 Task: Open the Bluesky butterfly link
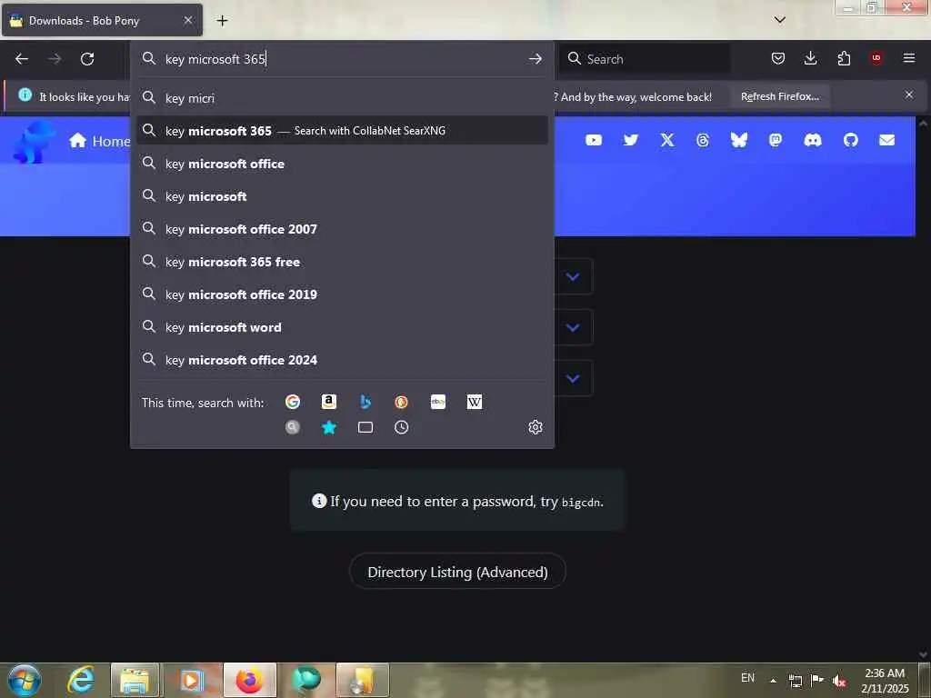[738, 140]
